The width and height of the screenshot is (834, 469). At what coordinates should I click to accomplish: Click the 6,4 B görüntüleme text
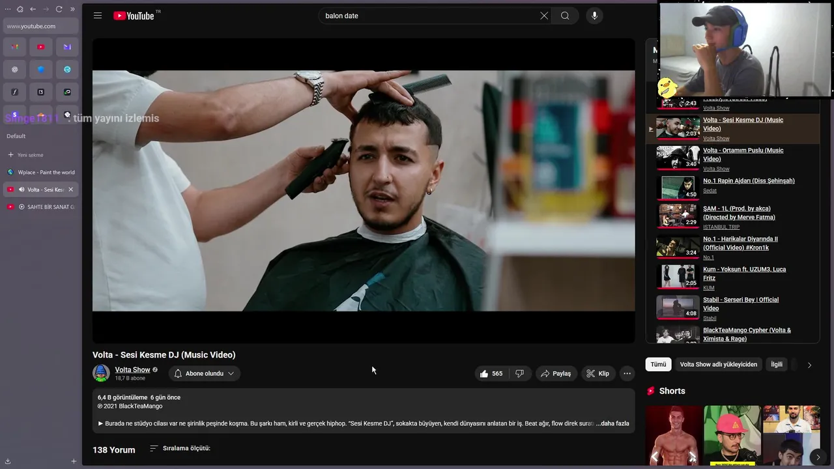tap(122, 397)
